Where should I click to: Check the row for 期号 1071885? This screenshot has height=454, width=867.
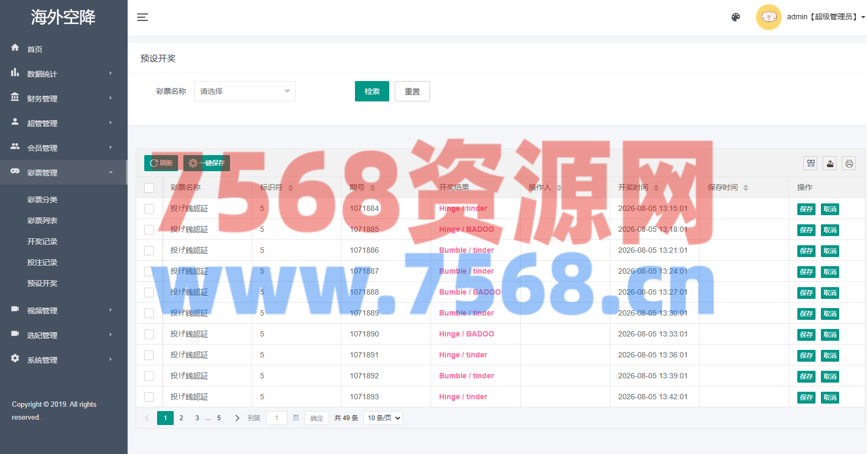point(149,230)
